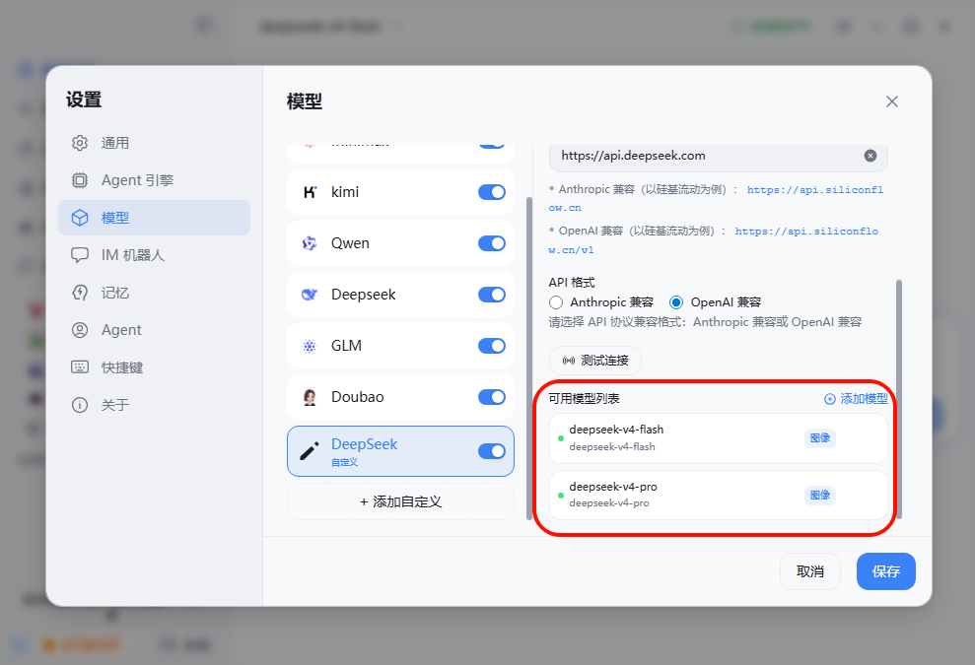Click the cube icon beside 模型
This screenshot has width=975, height=665.
(80, 218)
